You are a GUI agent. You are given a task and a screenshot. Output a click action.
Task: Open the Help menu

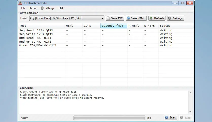(61, 8)
